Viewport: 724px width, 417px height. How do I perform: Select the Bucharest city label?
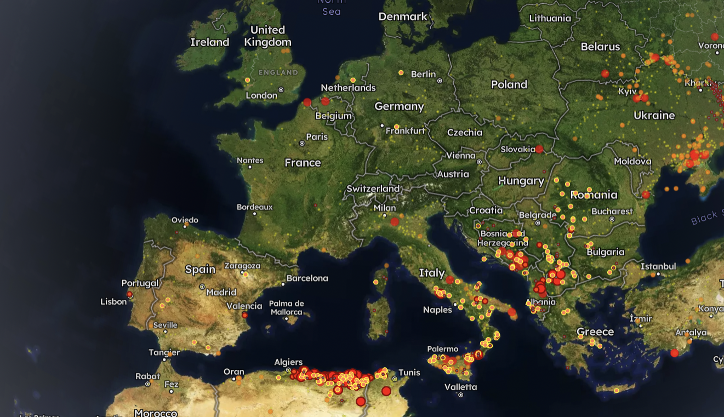pos(612,211)
